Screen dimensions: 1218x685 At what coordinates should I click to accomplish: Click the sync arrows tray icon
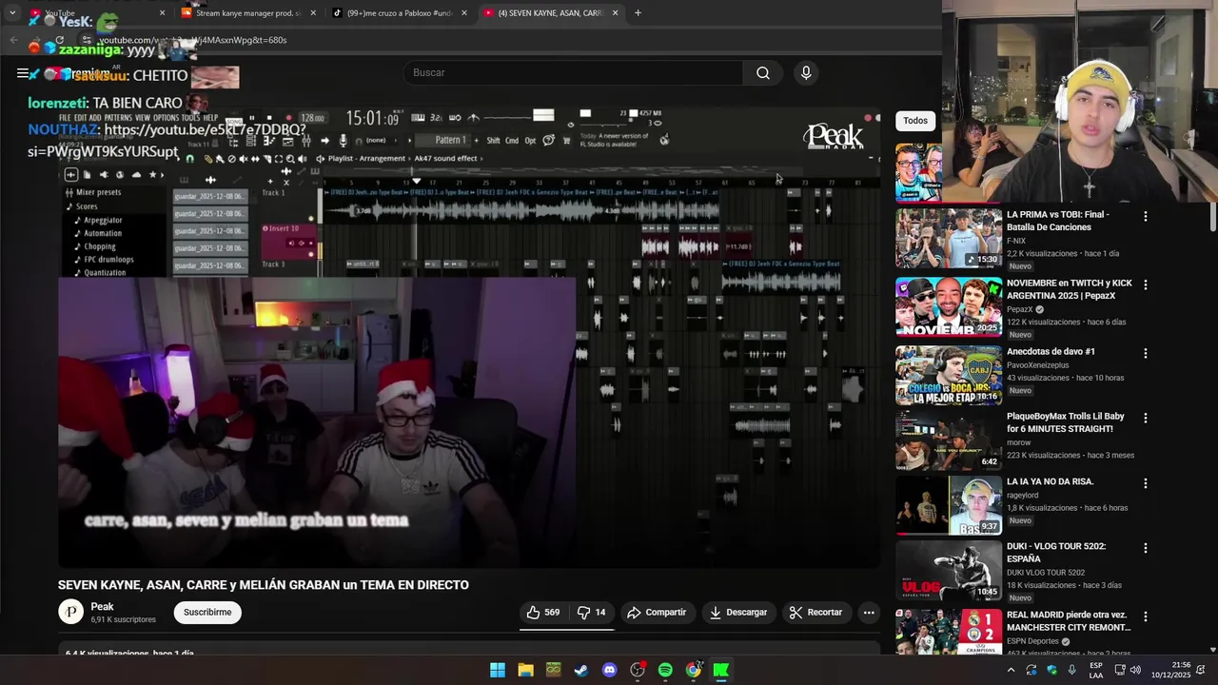1031,670
